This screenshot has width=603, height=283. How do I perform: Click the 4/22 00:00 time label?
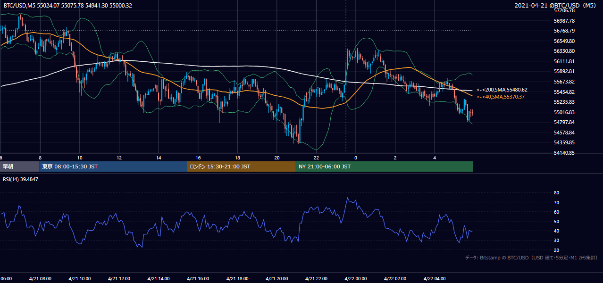tap(356, 279)
